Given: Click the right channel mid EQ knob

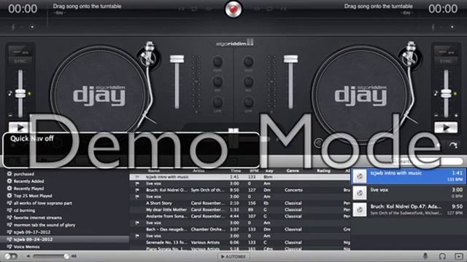Looking at the screenshot, I should [x=248, y=82].
